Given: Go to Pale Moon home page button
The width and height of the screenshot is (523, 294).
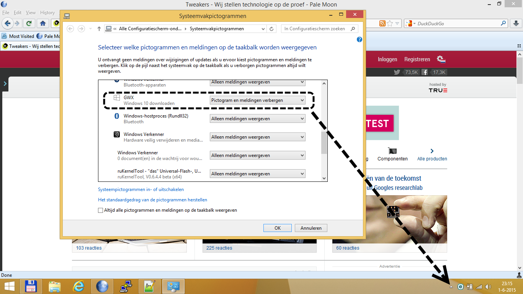Looking at the screenshot, I should pos(43,23).
